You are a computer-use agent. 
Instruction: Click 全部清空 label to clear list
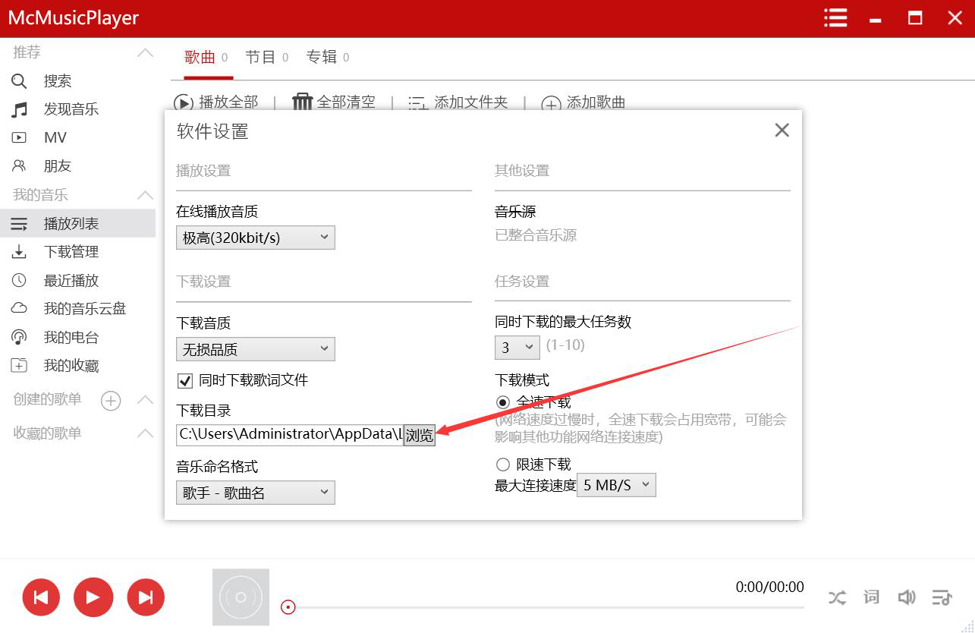point(346,102)
